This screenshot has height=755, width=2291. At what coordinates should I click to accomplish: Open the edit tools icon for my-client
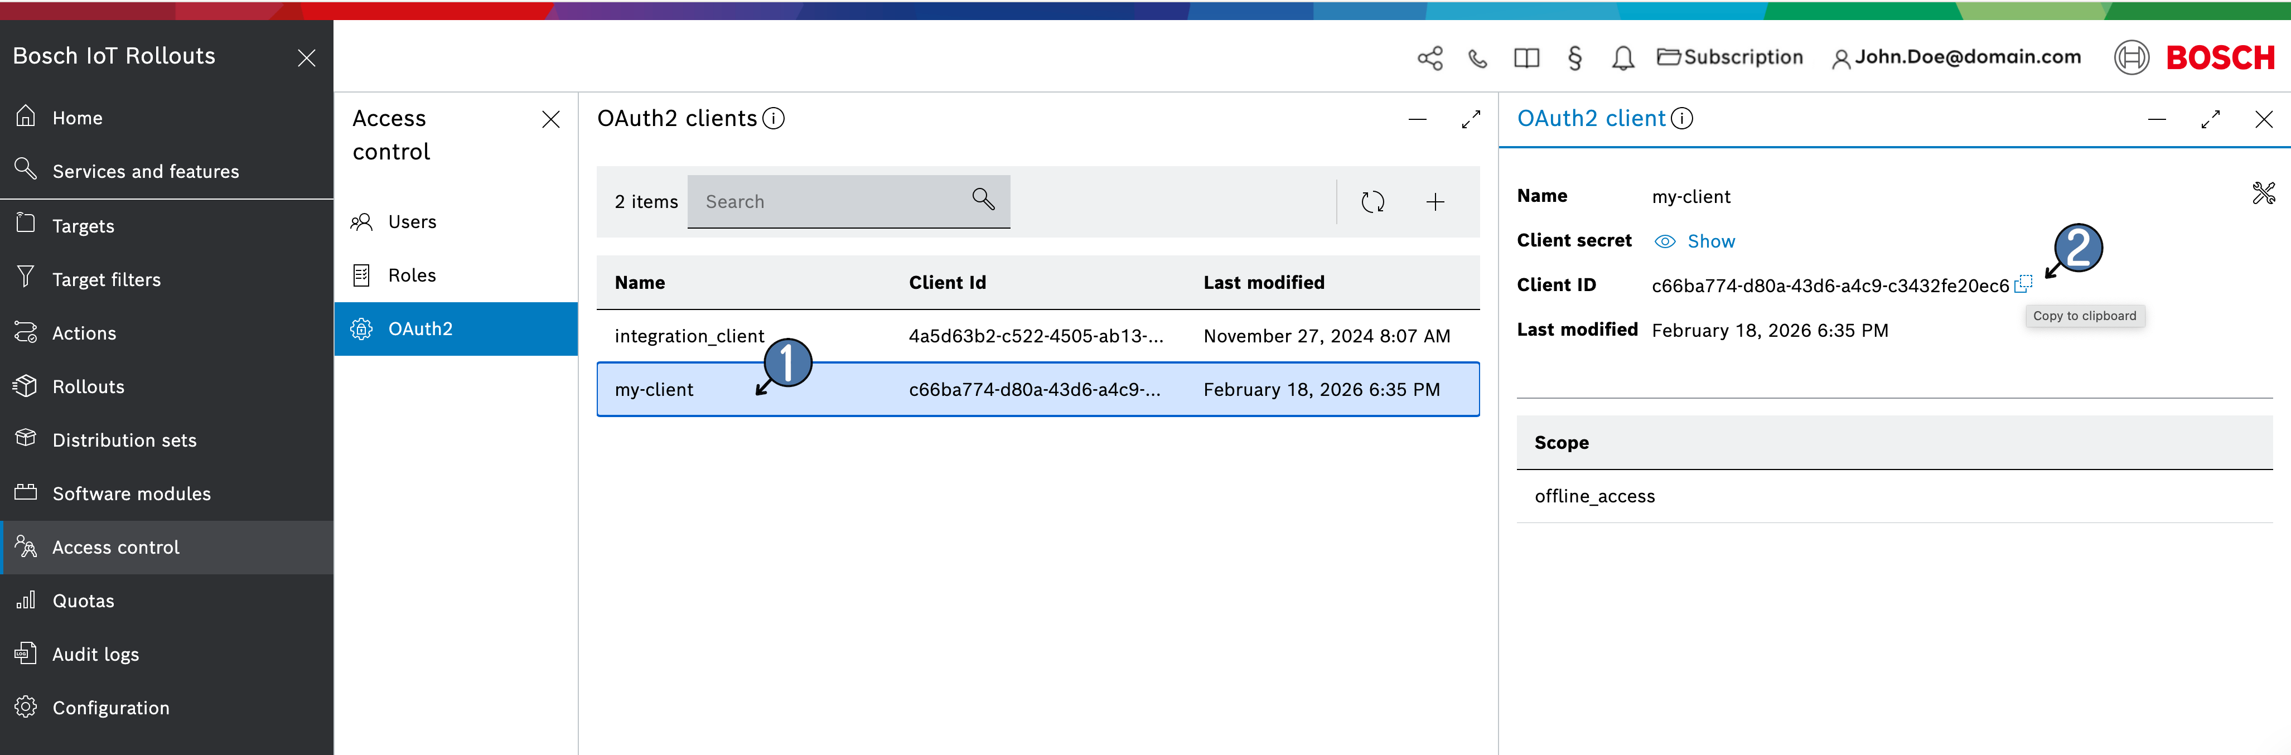[x=2263, y=193]
